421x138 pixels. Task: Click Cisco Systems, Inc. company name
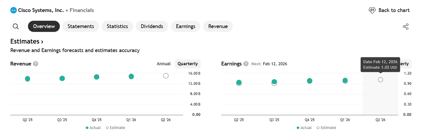41,10
